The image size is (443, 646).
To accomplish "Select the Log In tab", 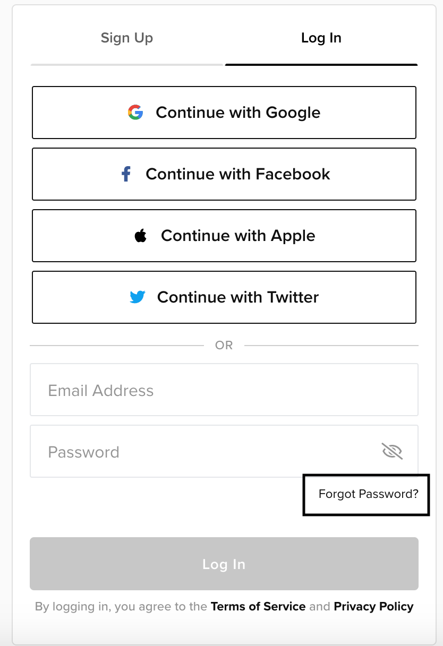I will click(x=321, y=38).
